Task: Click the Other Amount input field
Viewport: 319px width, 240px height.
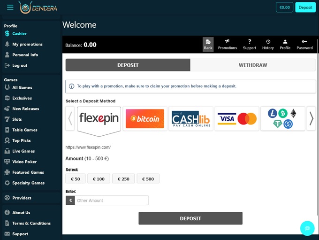Action: click(x=112, y=201)
